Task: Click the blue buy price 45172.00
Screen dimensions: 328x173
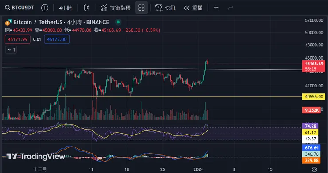Action: click(57, 39)
